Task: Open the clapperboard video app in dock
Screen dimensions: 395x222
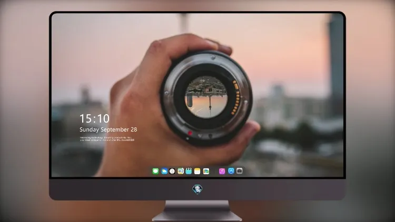Action: [189, 171]
